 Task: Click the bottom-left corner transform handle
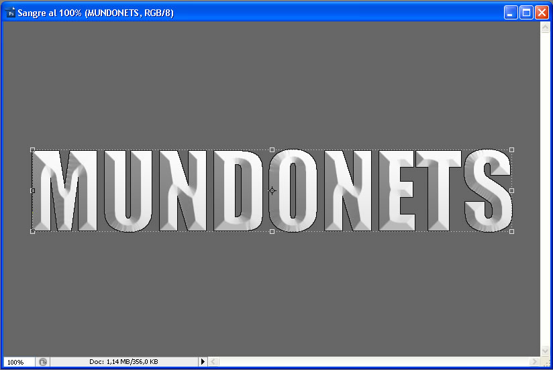[32, 231]
